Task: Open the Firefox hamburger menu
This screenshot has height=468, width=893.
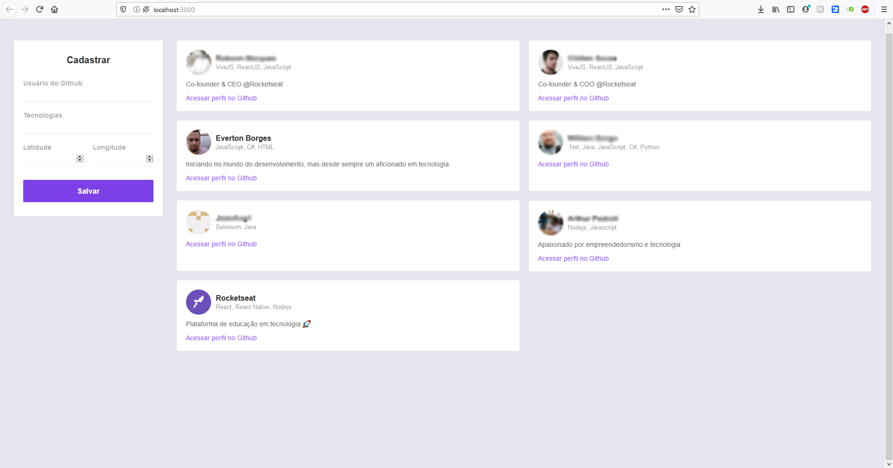Action: 884,9
